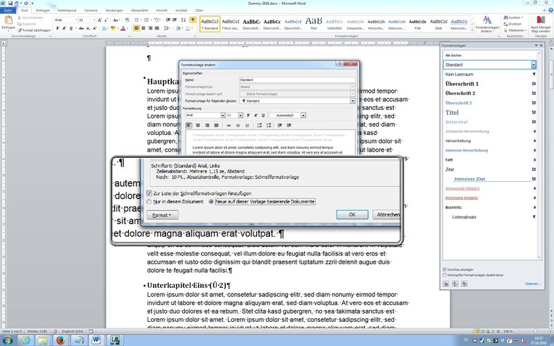Toggle 'Zur Liste der Schnellformatvorlagen hinzufügen' checkbox

coord(149,192)
